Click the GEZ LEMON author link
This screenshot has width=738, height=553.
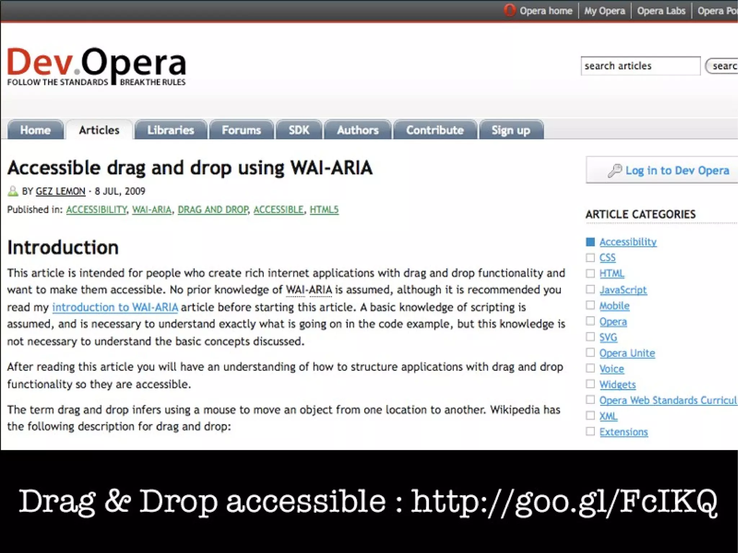tap(61, 191)
